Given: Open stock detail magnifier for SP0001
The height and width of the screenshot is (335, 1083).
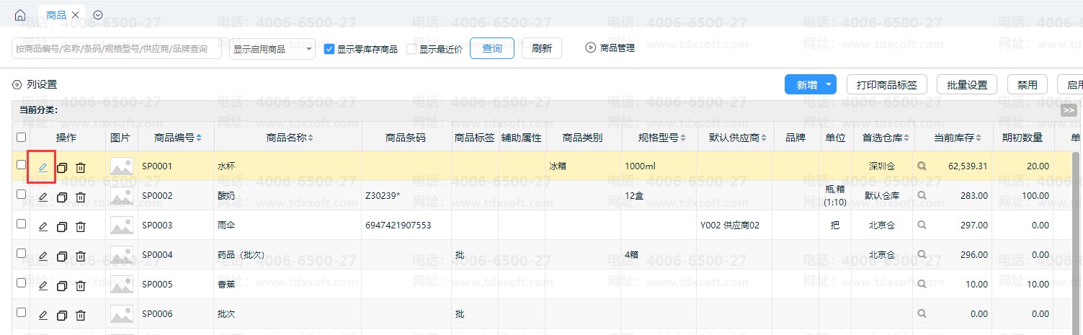Looking at the screenshot, I should [x=921, y=166].
